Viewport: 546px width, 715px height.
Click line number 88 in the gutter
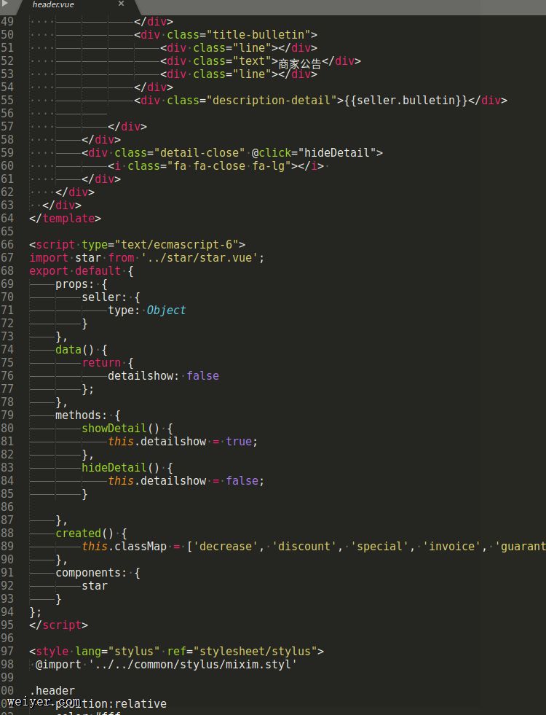7,533
